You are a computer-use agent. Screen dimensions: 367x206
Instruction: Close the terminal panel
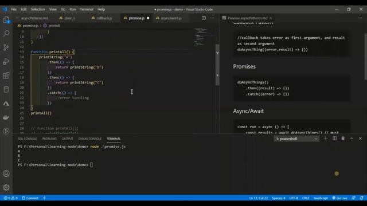click(x=360, y=138)
